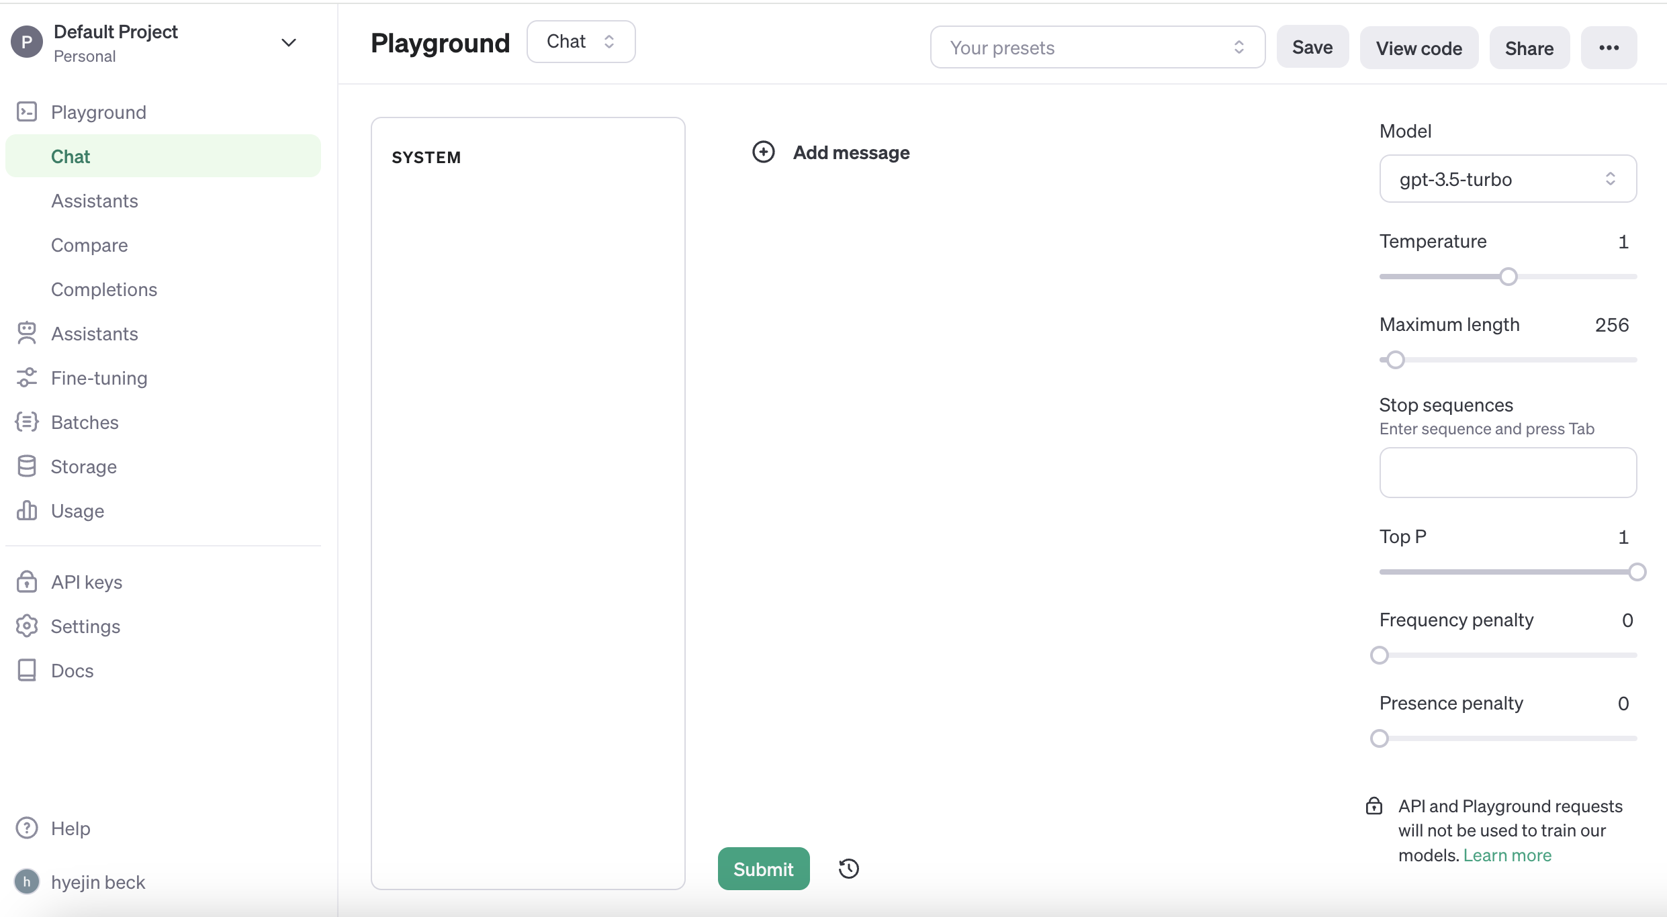
Task: Select the indented Assistants item under Playground
Action: [95, 200]
